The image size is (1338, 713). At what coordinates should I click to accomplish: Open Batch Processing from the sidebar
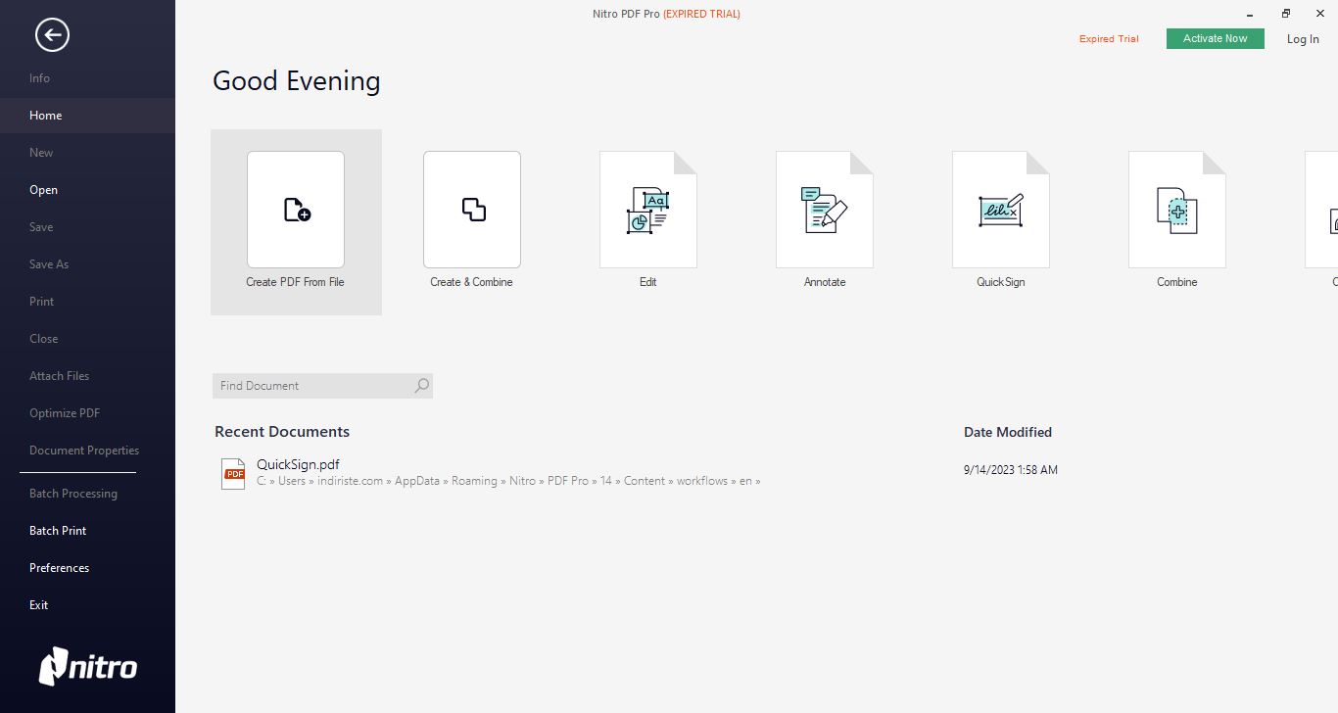[x=73, y=494]
